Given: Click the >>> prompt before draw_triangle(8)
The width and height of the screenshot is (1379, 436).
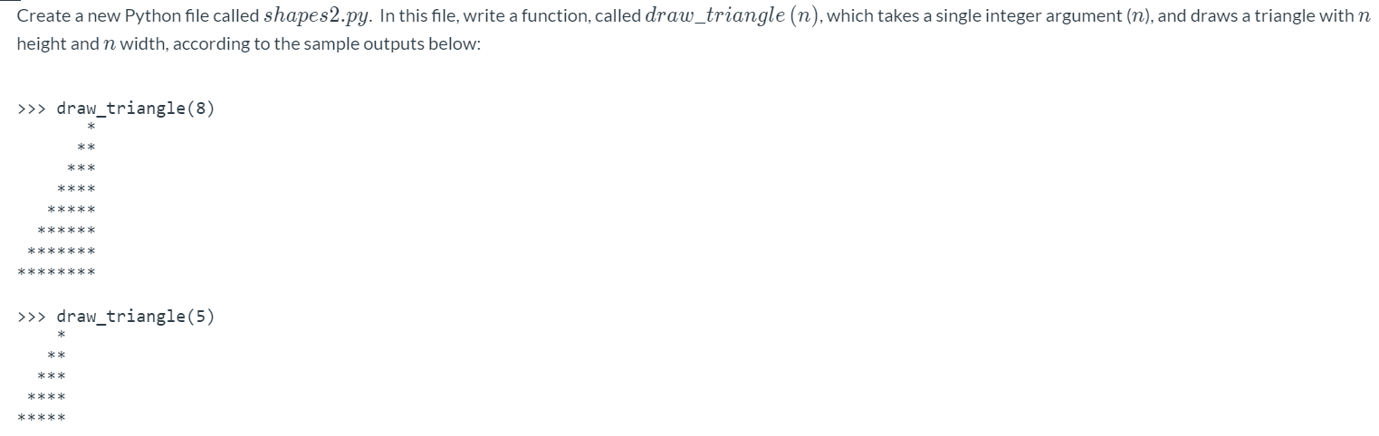Looking at the screenshot, I should point(33,109).
